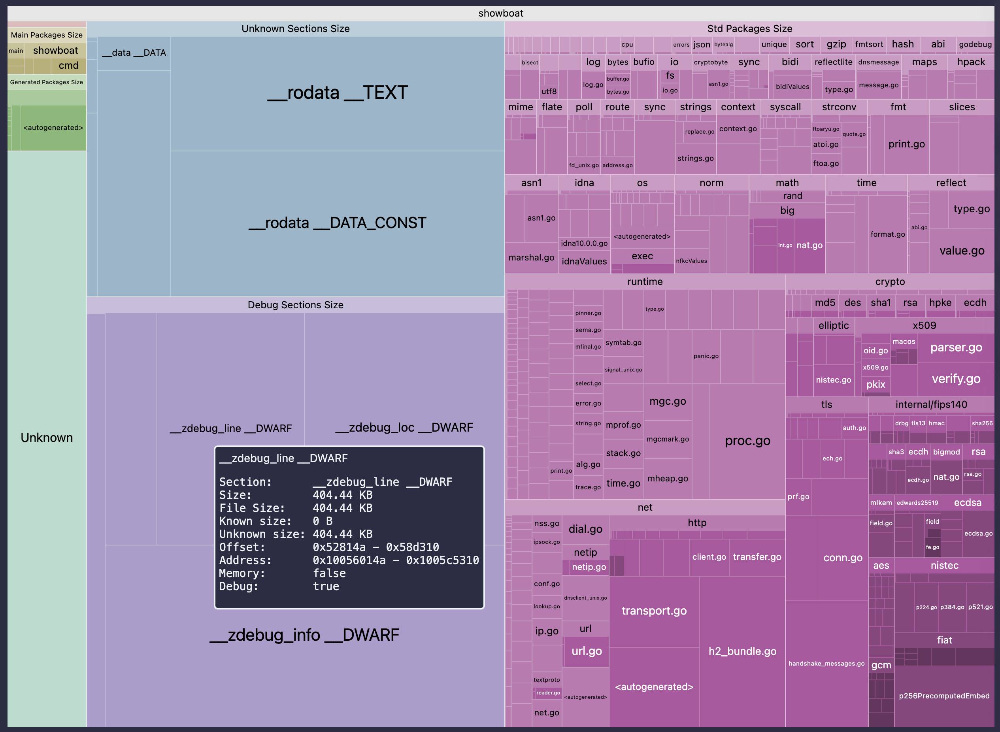Image resolution: width=1000 pixels, height=732 pixels.
Task: Expand the Debug Sections Size group header
Action: coord(296,305)
